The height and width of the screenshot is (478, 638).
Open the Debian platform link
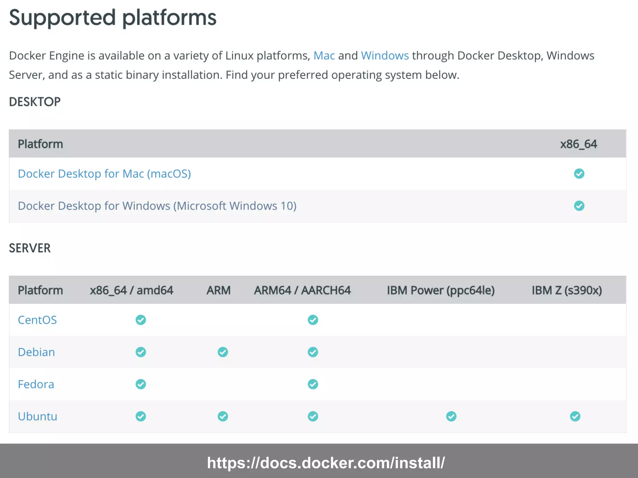(x=36, y=352)
